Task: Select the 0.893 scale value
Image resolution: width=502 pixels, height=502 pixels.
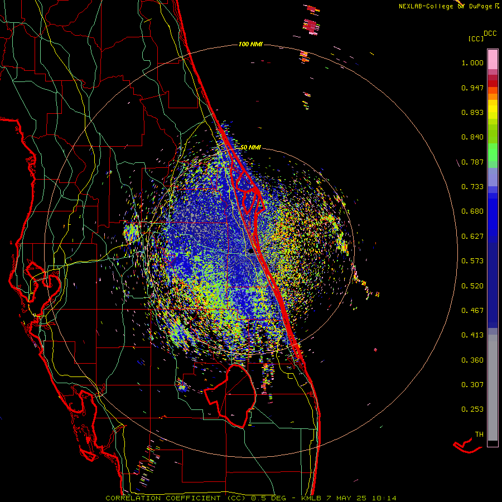Action: tap(472, 112)
